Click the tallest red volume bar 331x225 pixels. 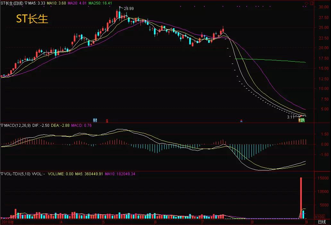click(301, 197)
